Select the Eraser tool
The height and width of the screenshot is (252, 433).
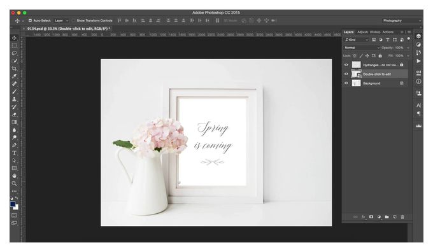(x=15, y=115)
